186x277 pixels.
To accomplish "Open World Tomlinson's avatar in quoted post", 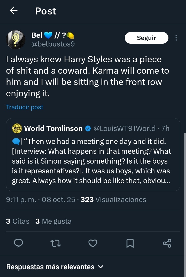I will coord(17,128).
